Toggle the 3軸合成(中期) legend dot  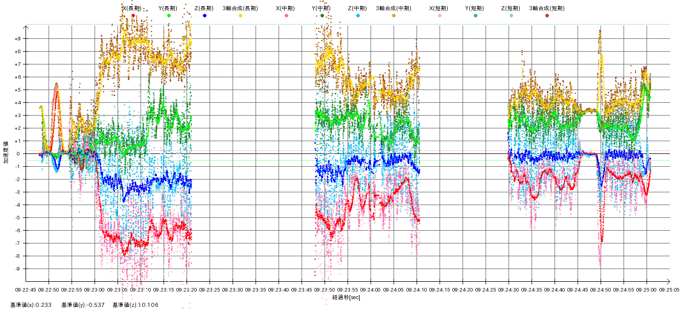coord(394,16)
